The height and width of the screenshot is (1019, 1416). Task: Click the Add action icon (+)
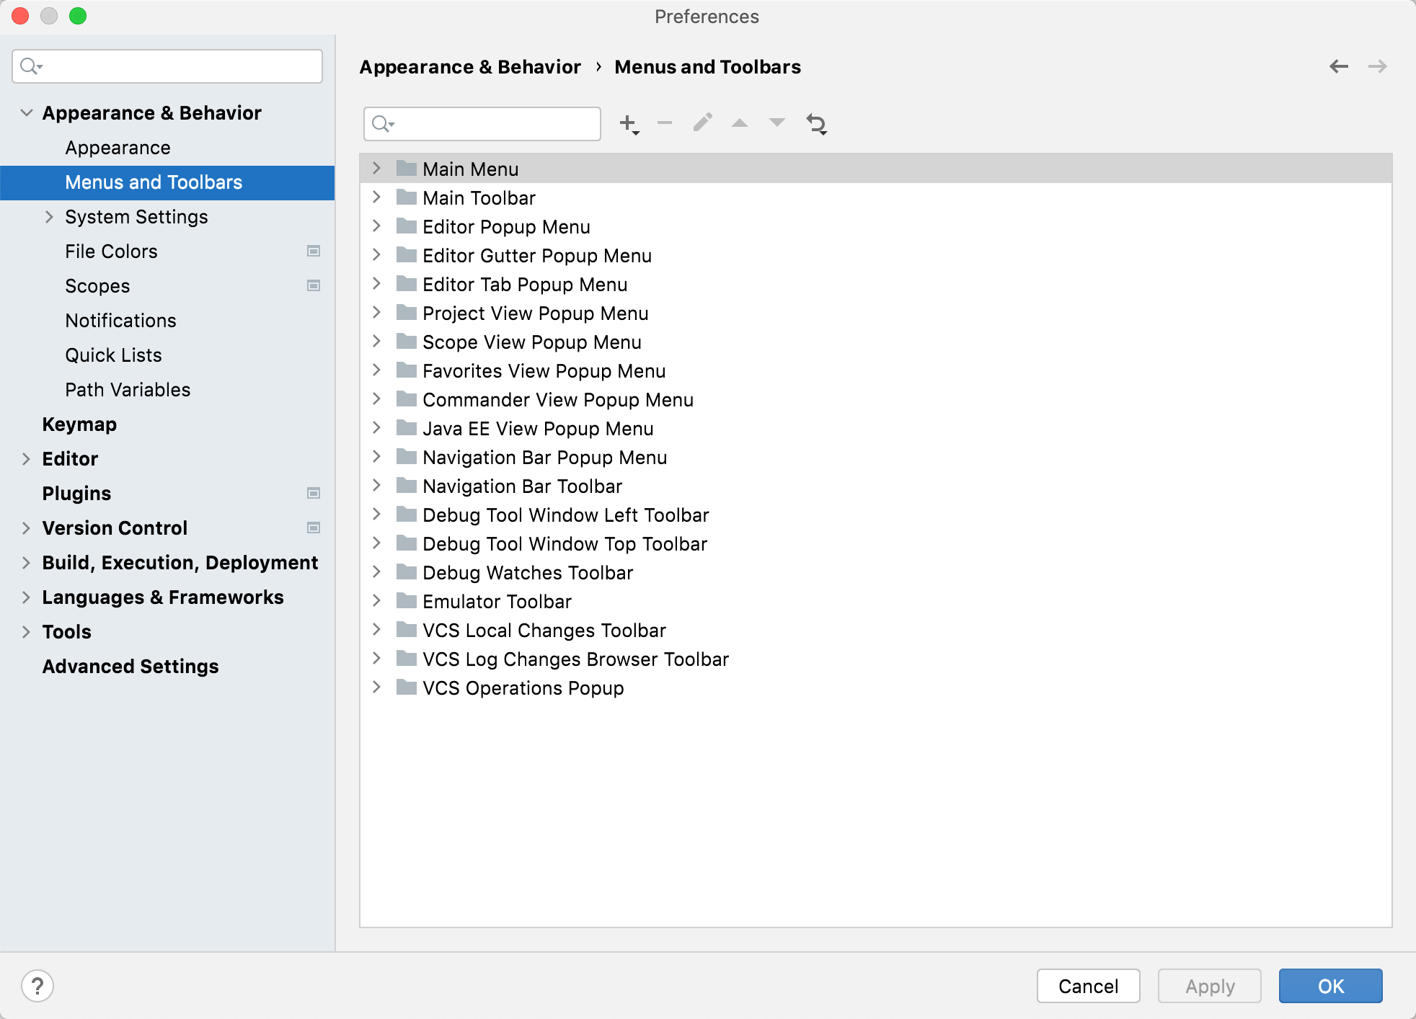tap(629, 122)
